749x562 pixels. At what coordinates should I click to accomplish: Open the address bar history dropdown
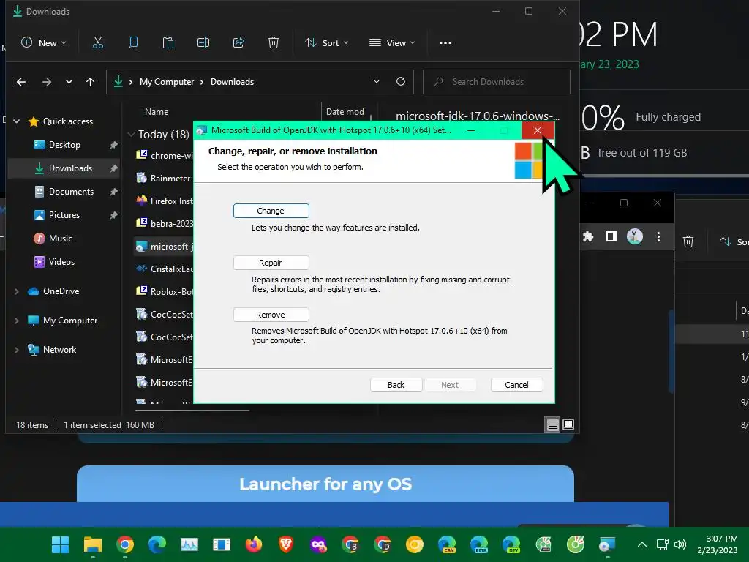pyautogui.click(x=377, y=82)
